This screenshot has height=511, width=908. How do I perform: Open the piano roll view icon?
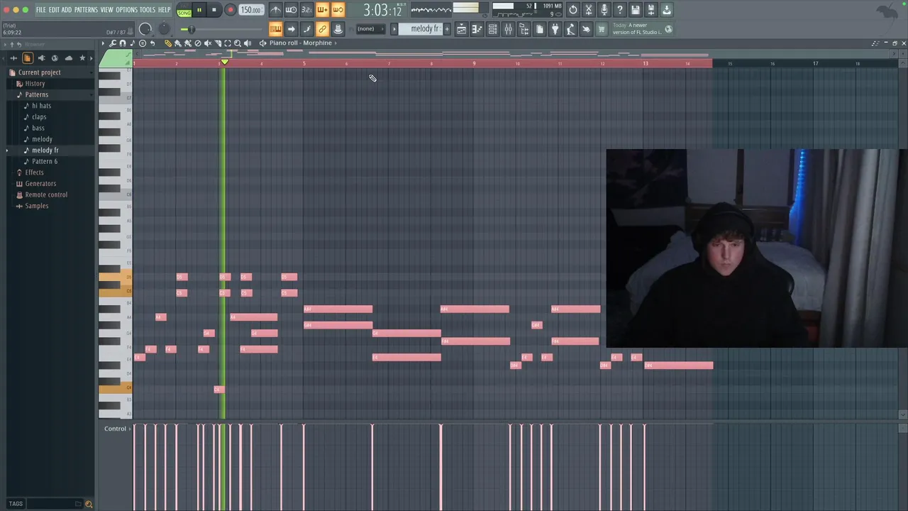tap(477, 29)
